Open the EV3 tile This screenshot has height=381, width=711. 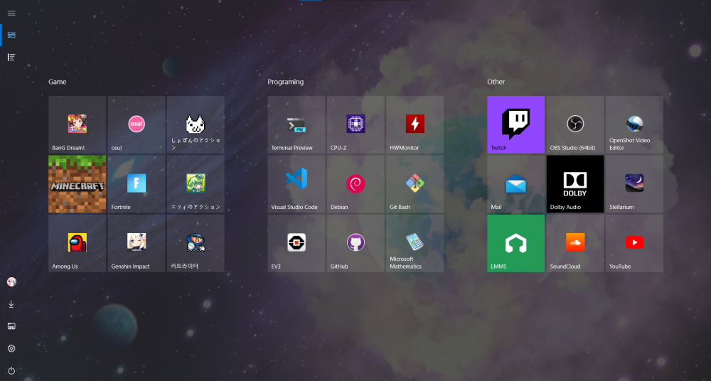coord(296,243)
